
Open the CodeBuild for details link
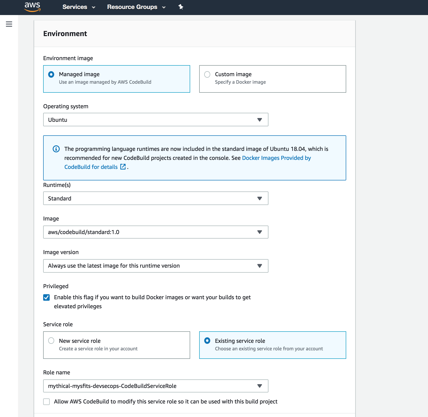pos(91,167)
